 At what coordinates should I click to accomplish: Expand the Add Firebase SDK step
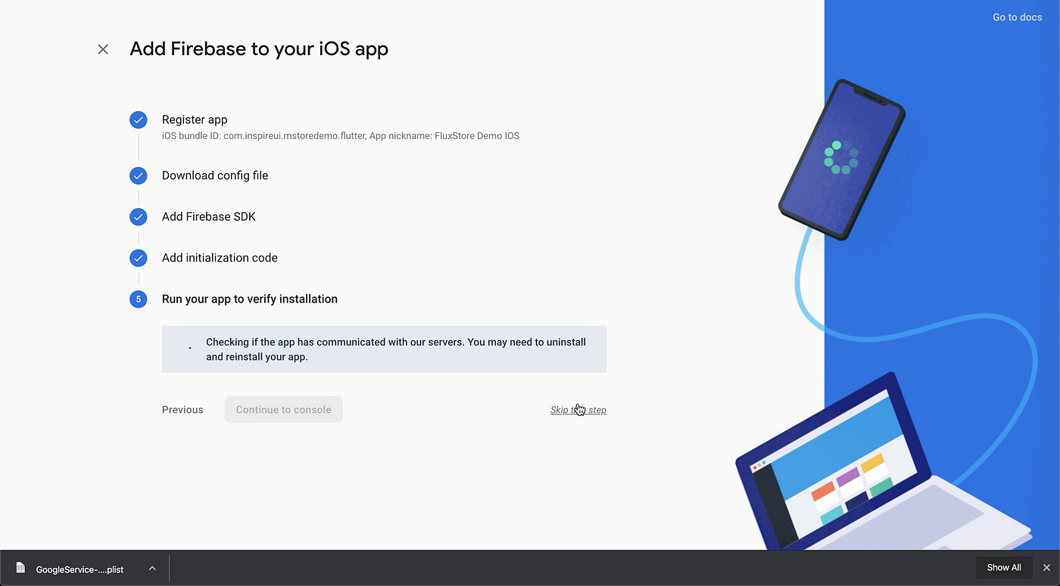pos(209,216)
